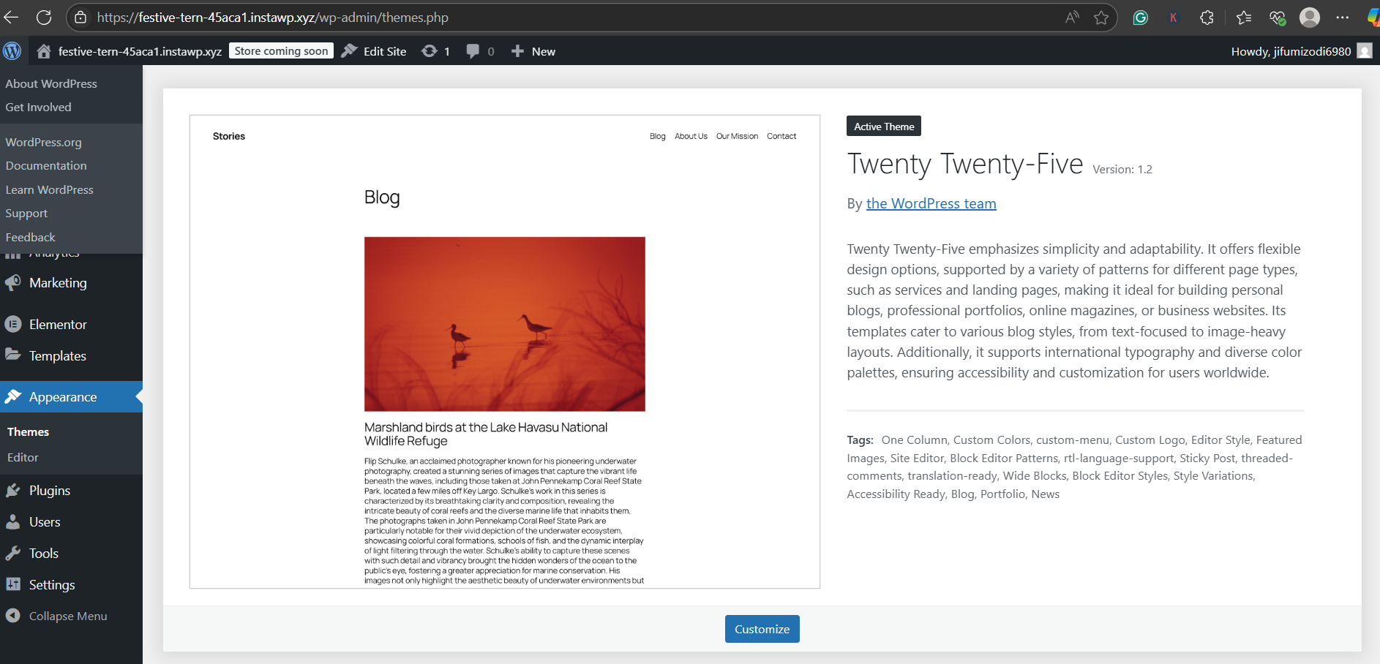Click the Tags: label text

(860, 439)
